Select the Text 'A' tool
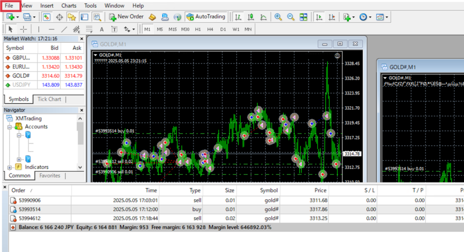Viewport: 464px width, 252px height. click(x=101, y=29)
